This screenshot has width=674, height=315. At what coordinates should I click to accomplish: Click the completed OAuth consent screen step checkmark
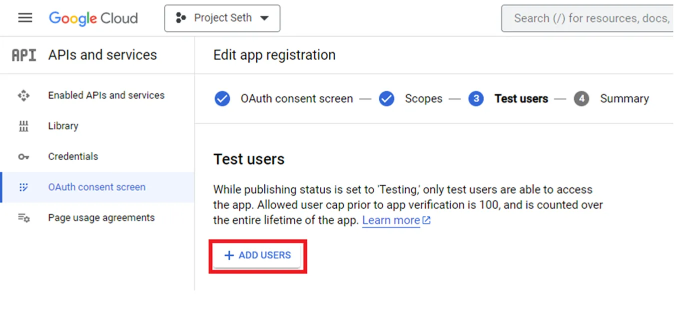[x=222, y=98]
